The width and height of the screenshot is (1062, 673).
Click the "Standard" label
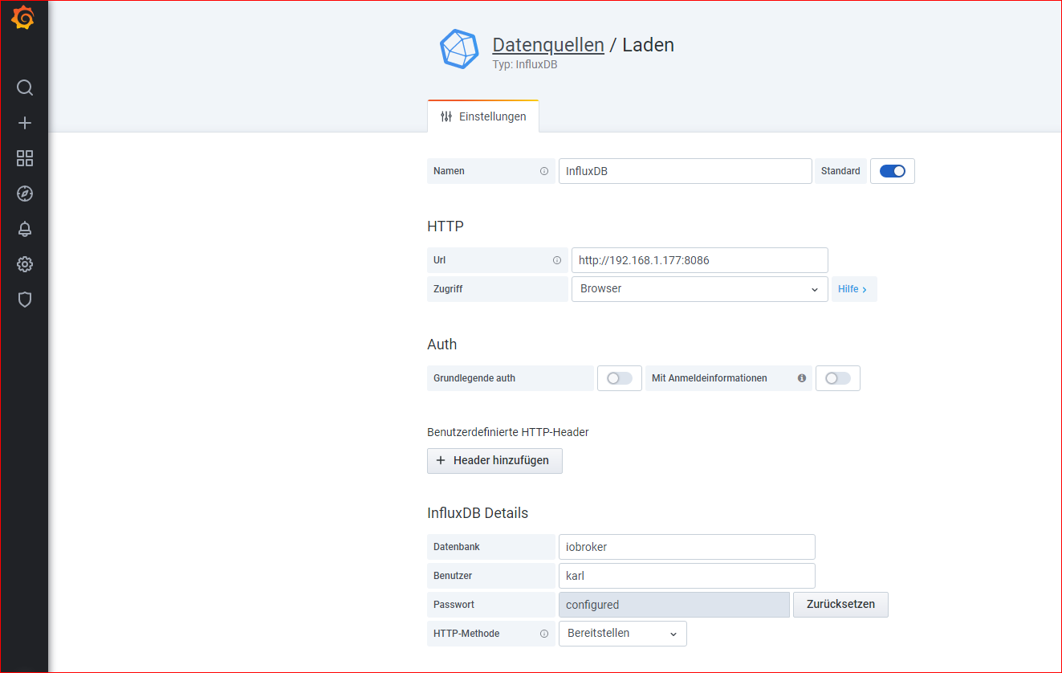840,171
